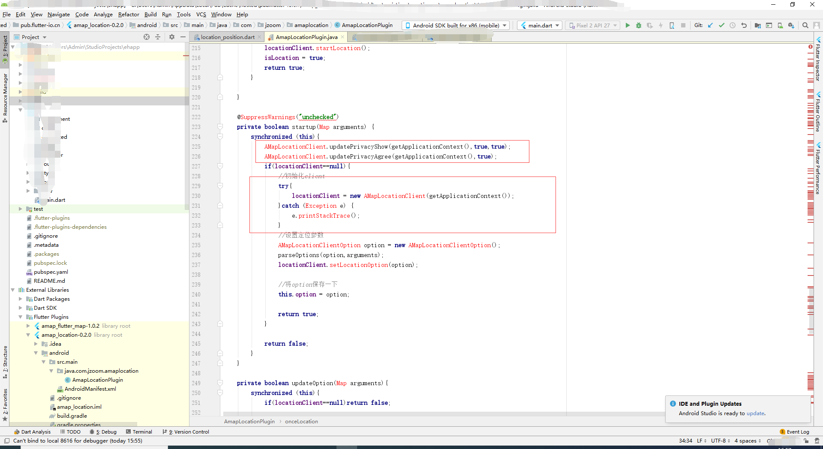This screenshot has height=449, width=823.
Task: Update project from Git (blue arrow)
Action: [710, 25]
